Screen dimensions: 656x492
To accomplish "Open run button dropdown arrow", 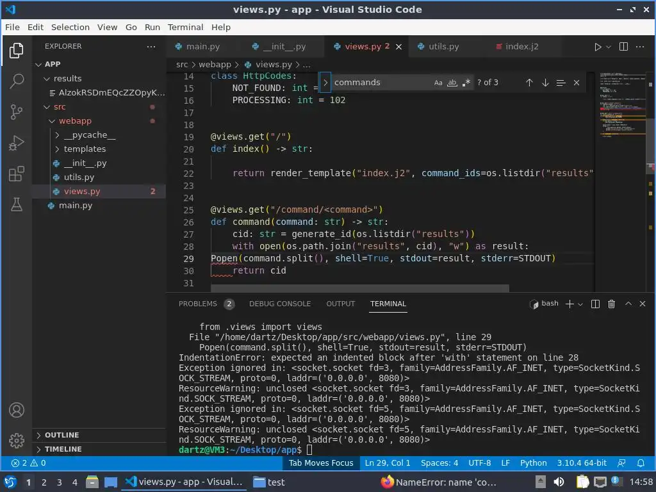I will [x=609, y=47].
